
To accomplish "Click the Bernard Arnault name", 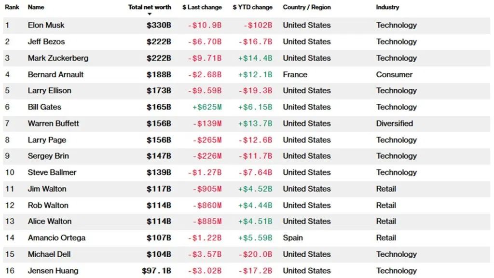I will tap(55, 74).
